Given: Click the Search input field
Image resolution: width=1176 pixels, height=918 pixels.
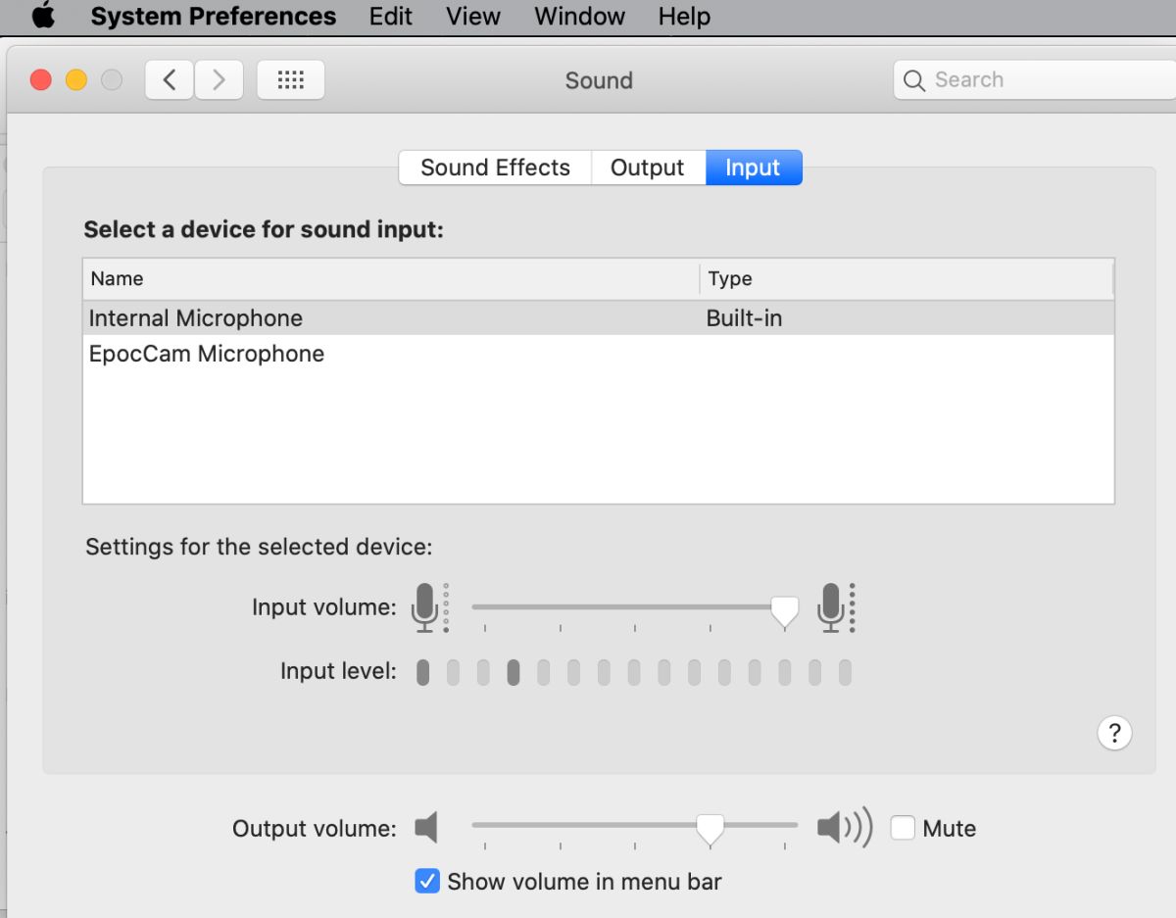Looking at the screenshot, I should [x=1035, y=80].
